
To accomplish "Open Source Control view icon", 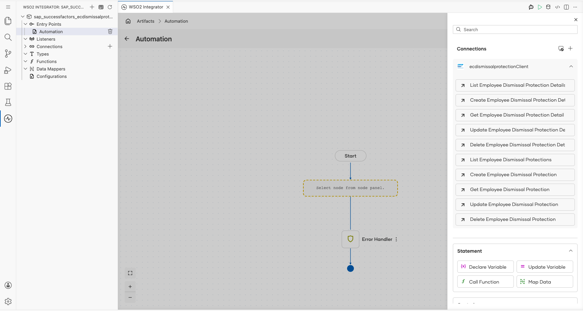I will click(x=8, y=54).
